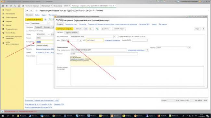Click the help question mark button
This screenshot has height=118, width=211.
coord(203,29)
